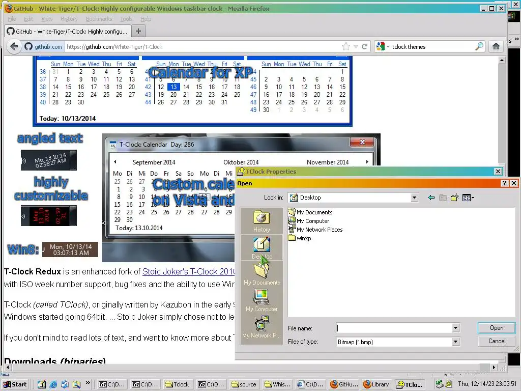This screenshot has height=391, width=521.
Task: Reload the GitHub page
Action: tap(364, 46)
